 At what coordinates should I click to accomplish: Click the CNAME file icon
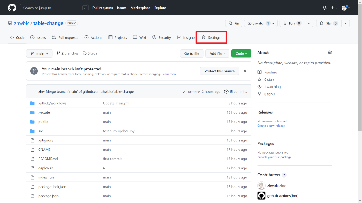pyautogui.click(x=32, y=150)
